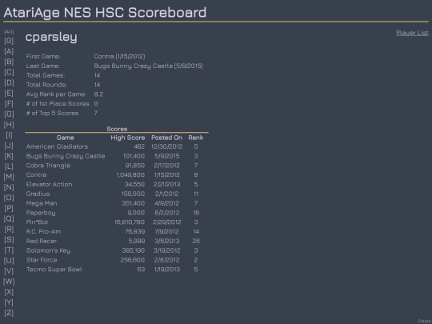This screenshot has width=432, height=324.
Task: Filter players by letter [N]
Action: [x=9, y=187]
